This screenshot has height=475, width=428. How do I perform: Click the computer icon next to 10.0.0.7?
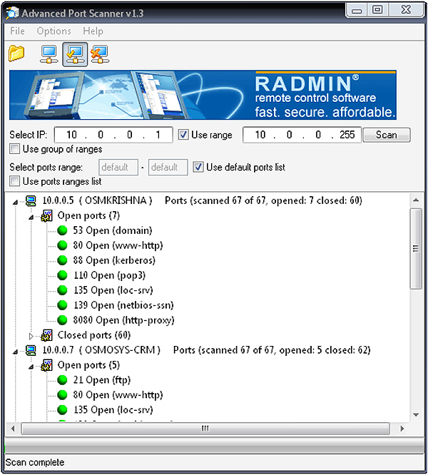(x=31, y=350)
